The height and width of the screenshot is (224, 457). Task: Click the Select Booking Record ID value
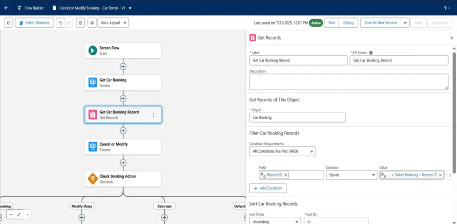point(412,175)
